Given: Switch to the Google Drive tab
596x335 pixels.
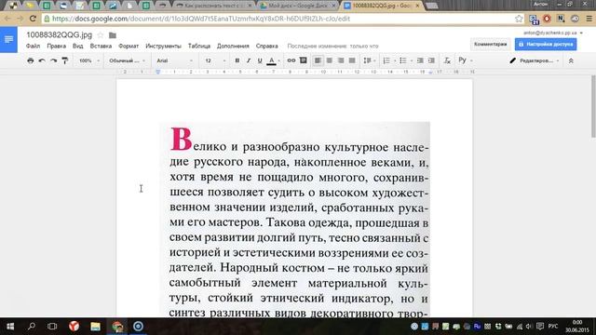Looking at the screenshot, I should tap(298, 6).
